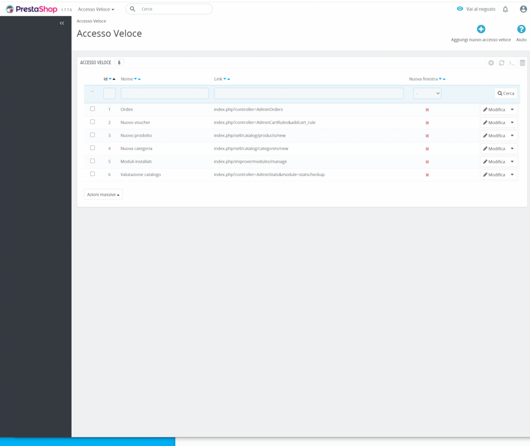530x446 pixels.
Task: Click link text index.php/sell/catalog/products/new
Action: coord(250,136)
